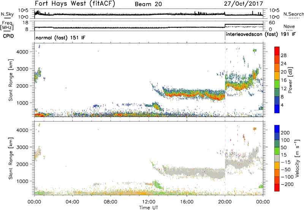Screen dimensions: 304x210
Task: Click the '12:00' time tick label
Action: coord(149,202)
